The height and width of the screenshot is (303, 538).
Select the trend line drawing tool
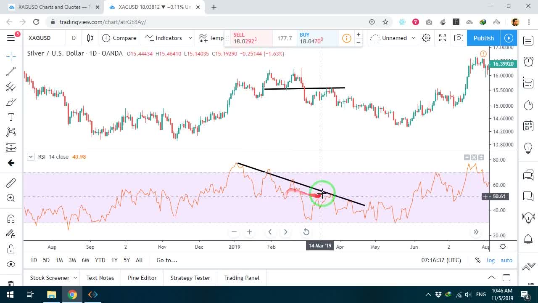11,72
